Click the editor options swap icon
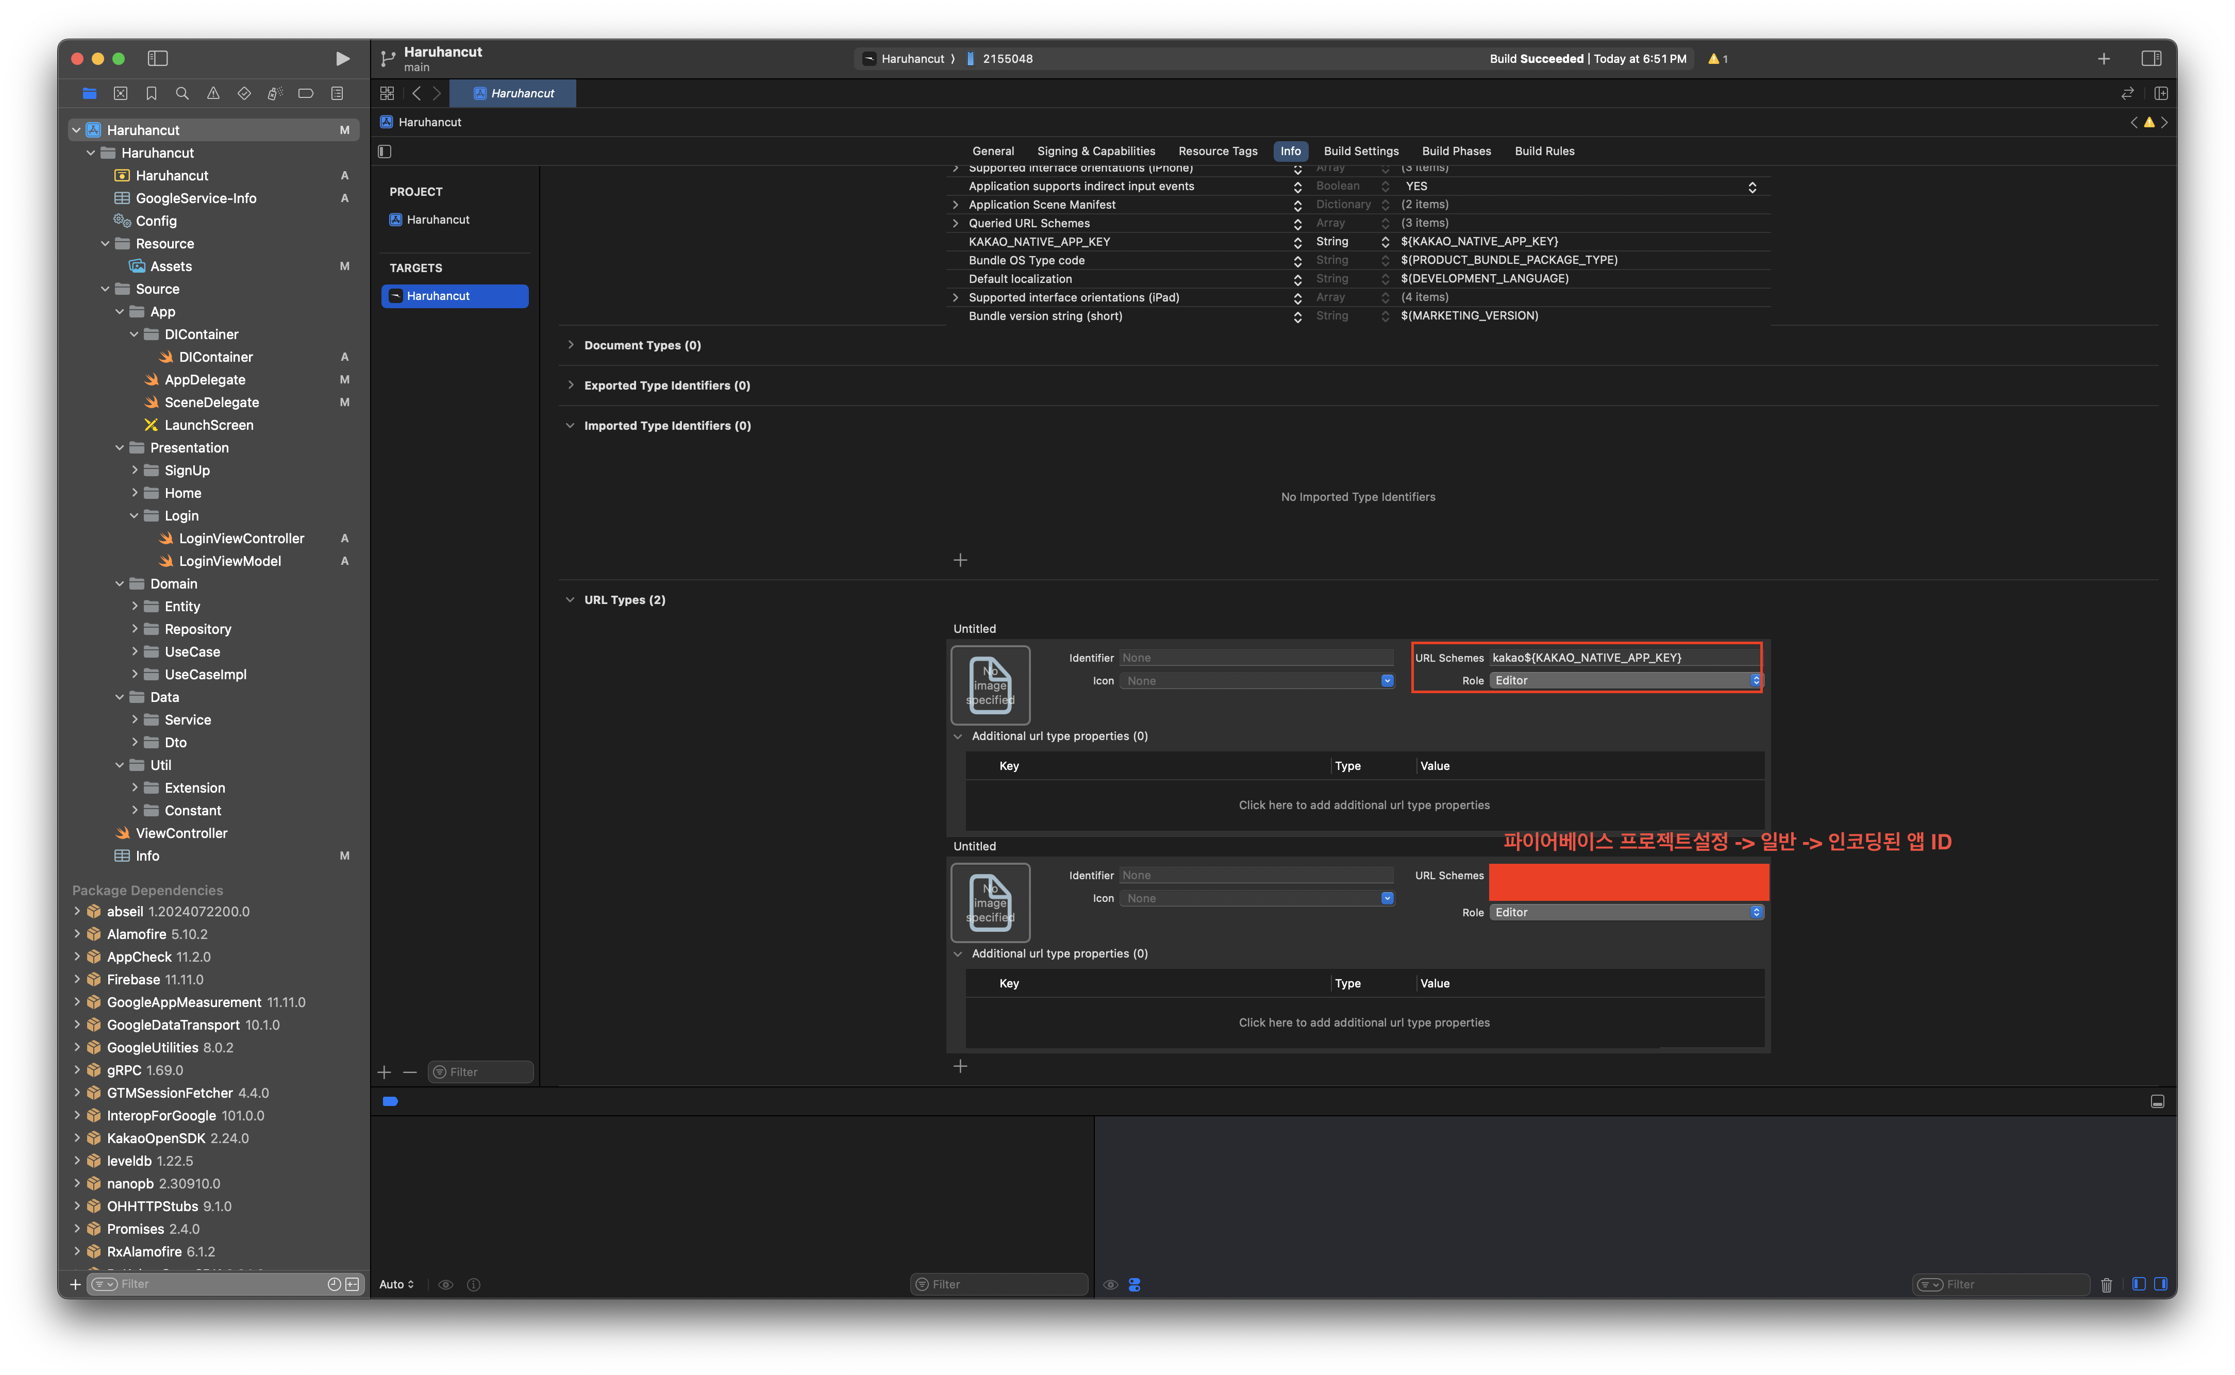The height and width of the screenshot is (1375, 2235). [x=2128, y=93]
